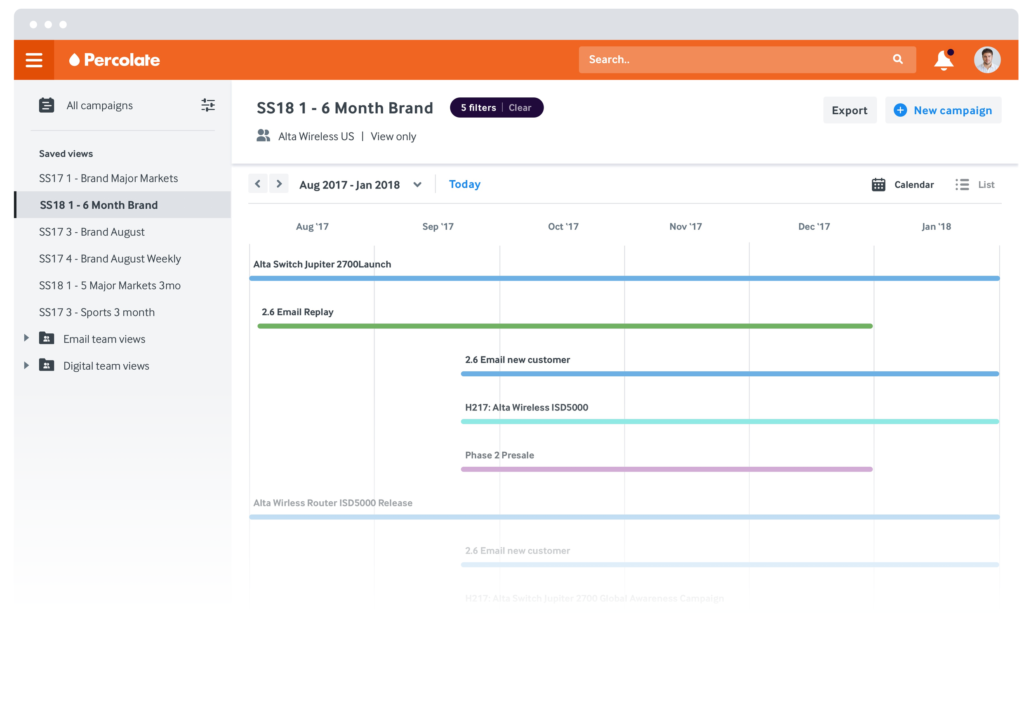Open Email team views
1031x708 pixels.
[x=104, y=339]
